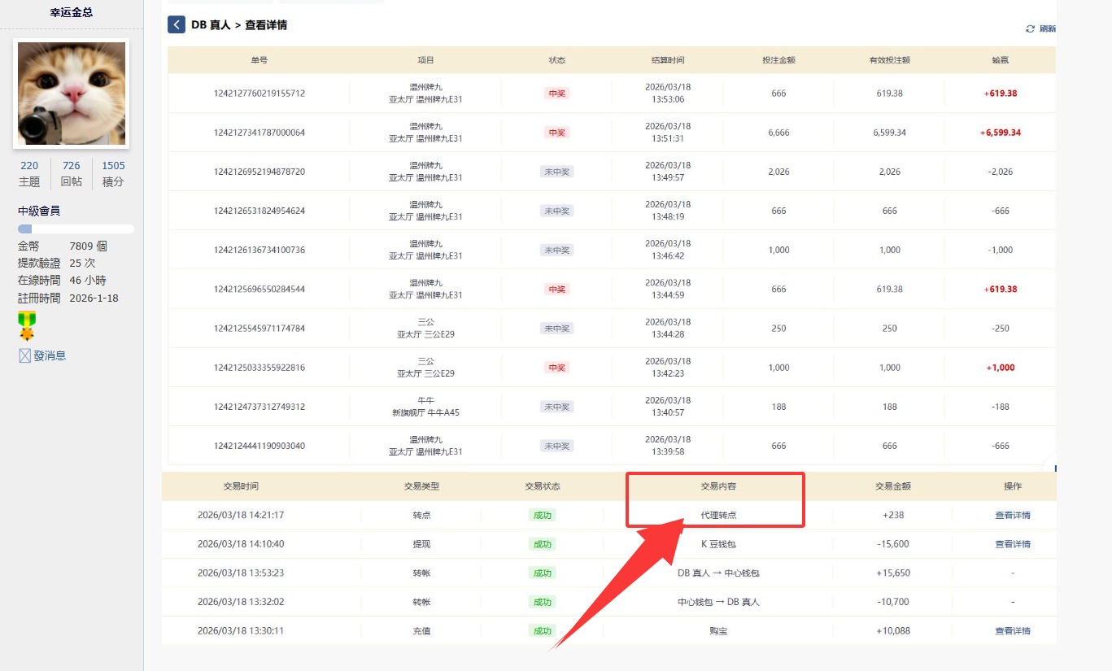
Task: Click the member level progress bar
Action: click(x=71, y=229)
